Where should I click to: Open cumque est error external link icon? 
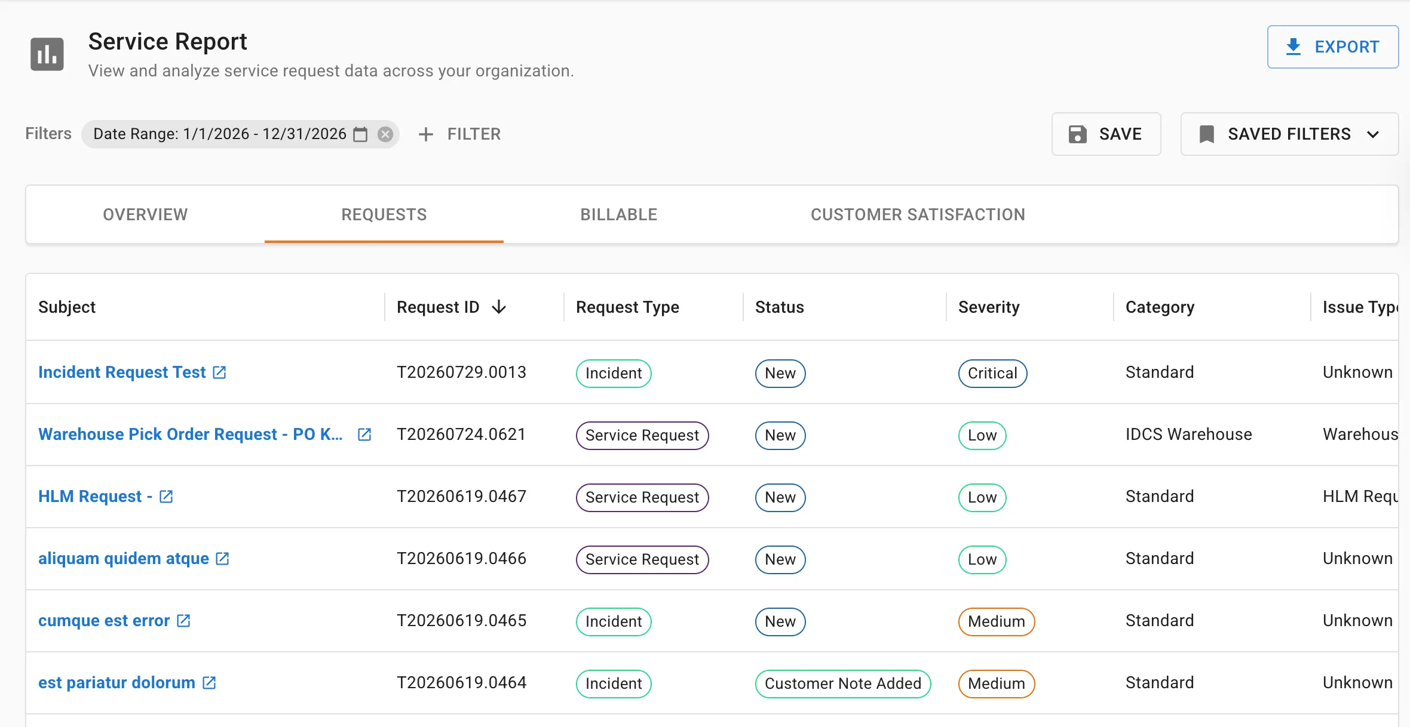tap(183, 621)
